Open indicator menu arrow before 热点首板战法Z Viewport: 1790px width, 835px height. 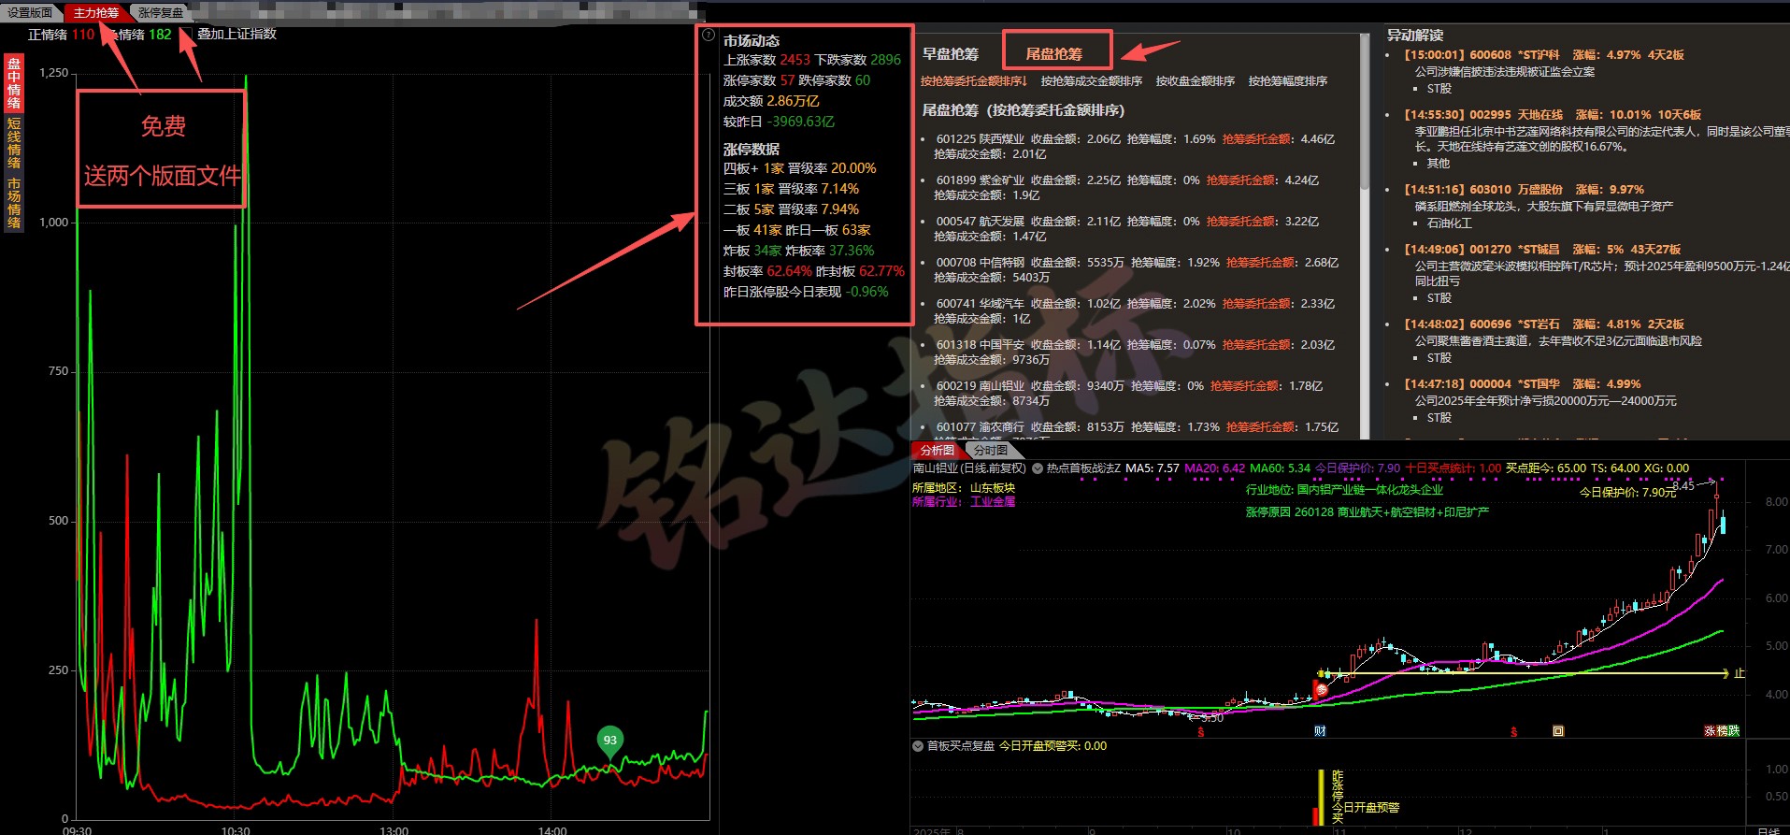coord(1037,468)
